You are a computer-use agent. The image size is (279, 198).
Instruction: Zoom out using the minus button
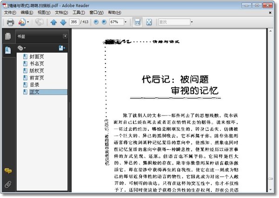pyautogui.click(x=96, y=22)
